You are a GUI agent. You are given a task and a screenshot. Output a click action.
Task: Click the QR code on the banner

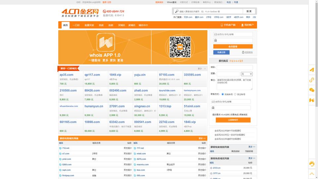coord(180,47)
